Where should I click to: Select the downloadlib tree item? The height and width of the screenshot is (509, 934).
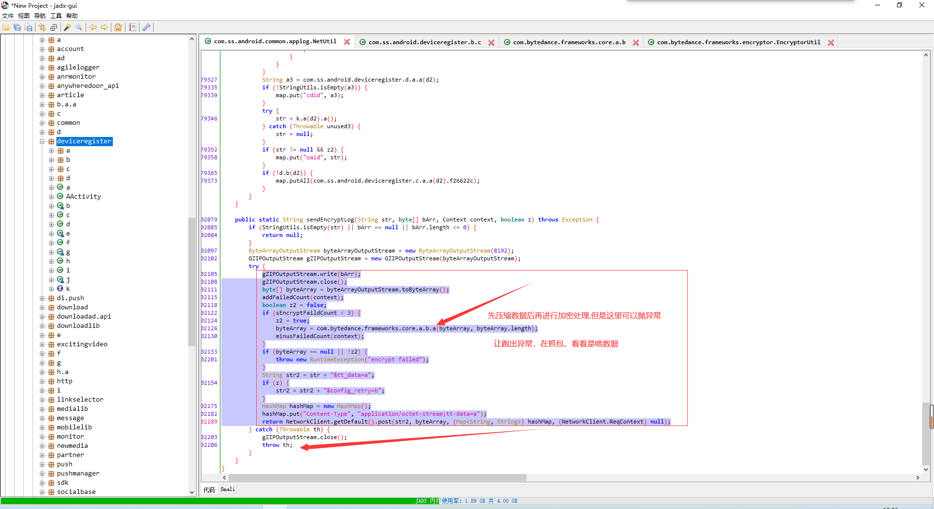(78, 326)
